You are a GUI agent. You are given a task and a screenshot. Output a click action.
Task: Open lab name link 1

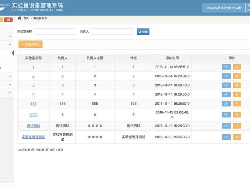33,67
